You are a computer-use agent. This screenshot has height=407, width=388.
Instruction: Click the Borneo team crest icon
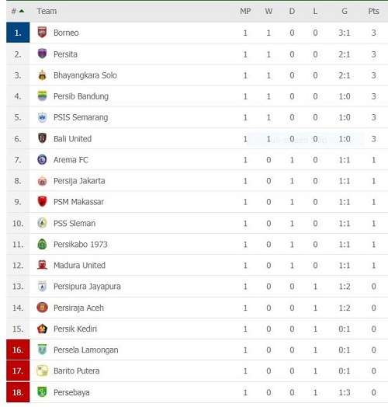(42, 33)
